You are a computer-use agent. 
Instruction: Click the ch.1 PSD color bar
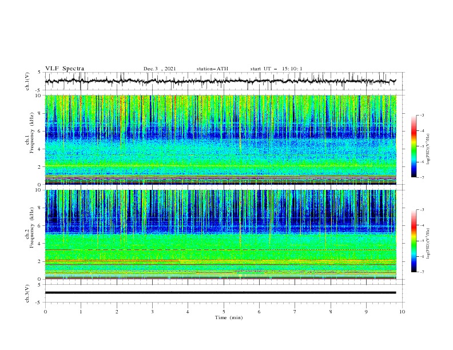click(414, 146)
